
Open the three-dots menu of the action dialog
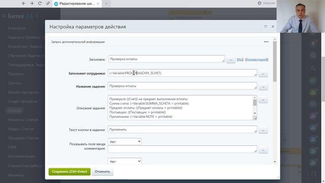pyautogui.click(x=266, y=42)
